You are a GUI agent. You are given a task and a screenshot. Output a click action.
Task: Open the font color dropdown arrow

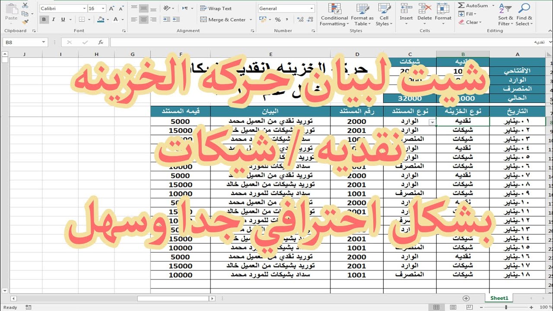click(x=122, y=19)
